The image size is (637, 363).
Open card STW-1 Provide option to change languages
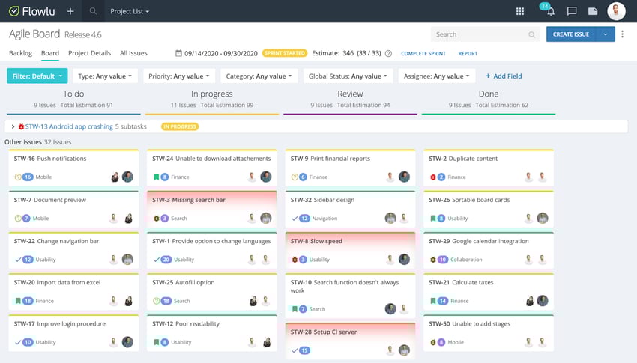point(211,250)
